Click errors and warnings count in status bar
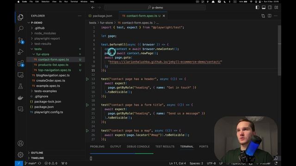This screenshot has width=296, height=166. pos(51,163)
